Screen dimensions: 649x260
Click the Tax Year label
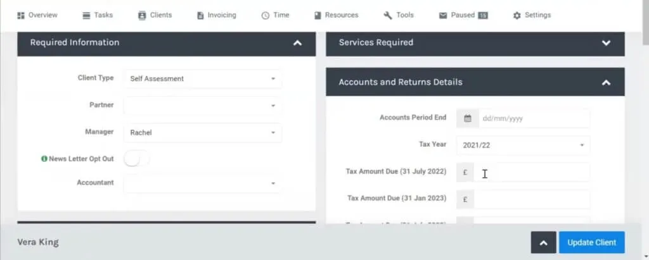pyautogui.click(x=432, y=144)
